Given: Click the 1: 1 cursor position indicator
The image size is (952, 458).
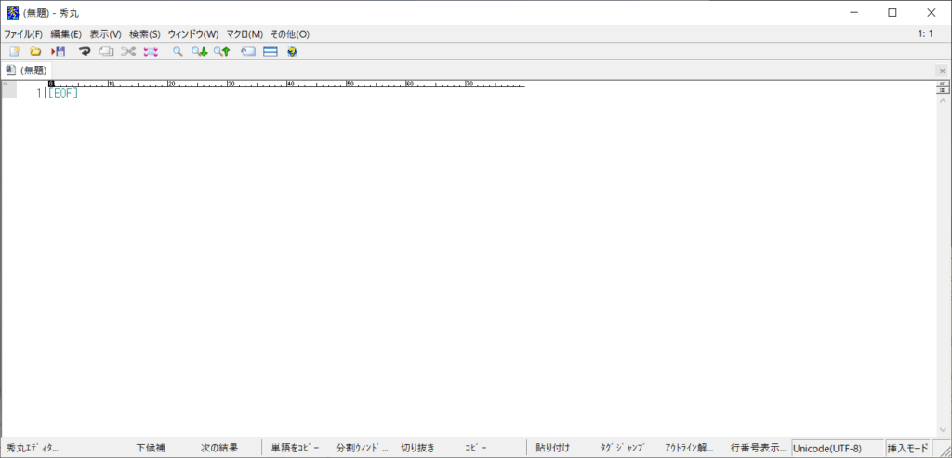Looking at the screenshot, I should 926,34.
